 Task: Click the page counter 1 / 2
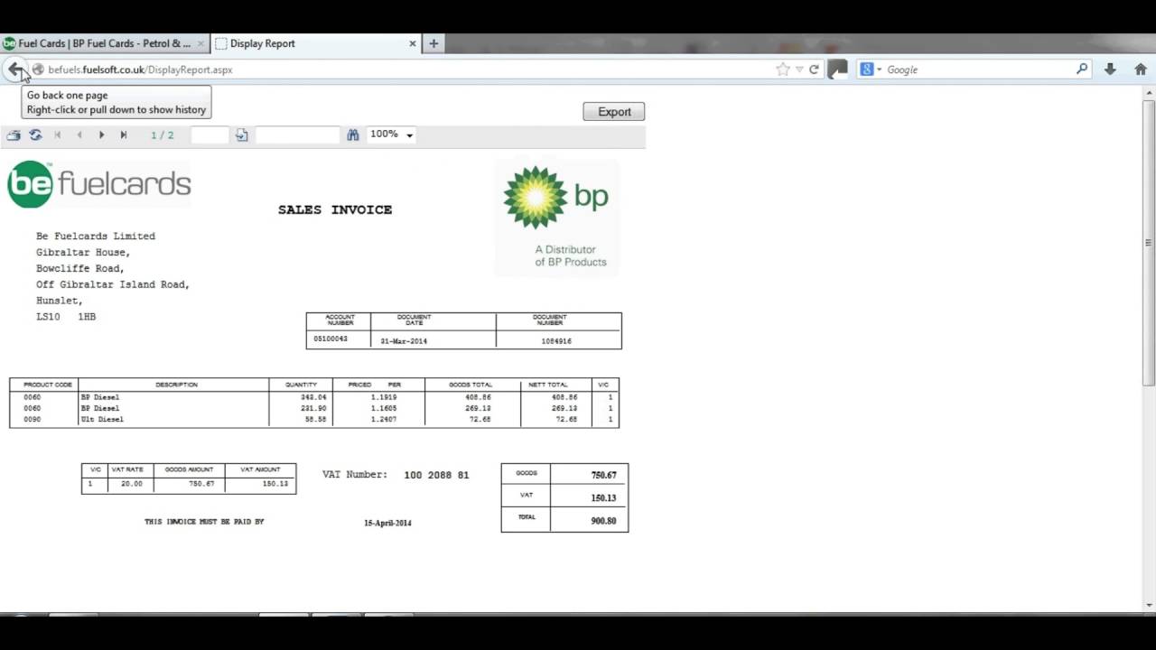coord(163,135)
